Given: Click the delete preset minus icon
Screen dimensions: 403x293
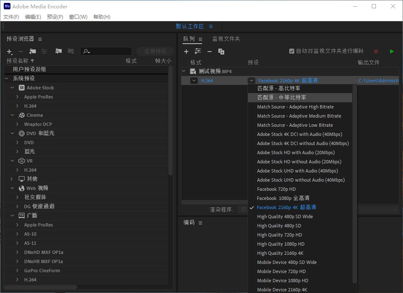Looking at the screenshot, I should click(21, 52).
